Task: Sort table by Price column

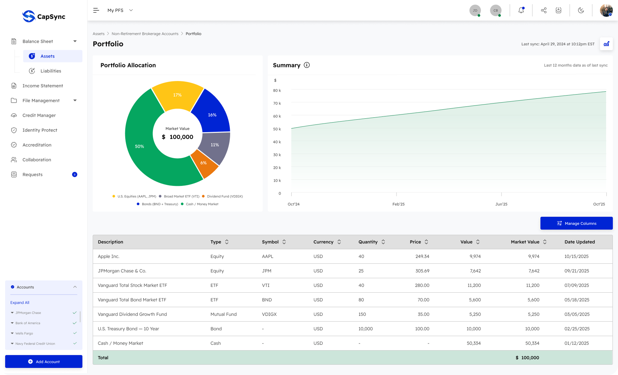Action: (x=426, y=242)
